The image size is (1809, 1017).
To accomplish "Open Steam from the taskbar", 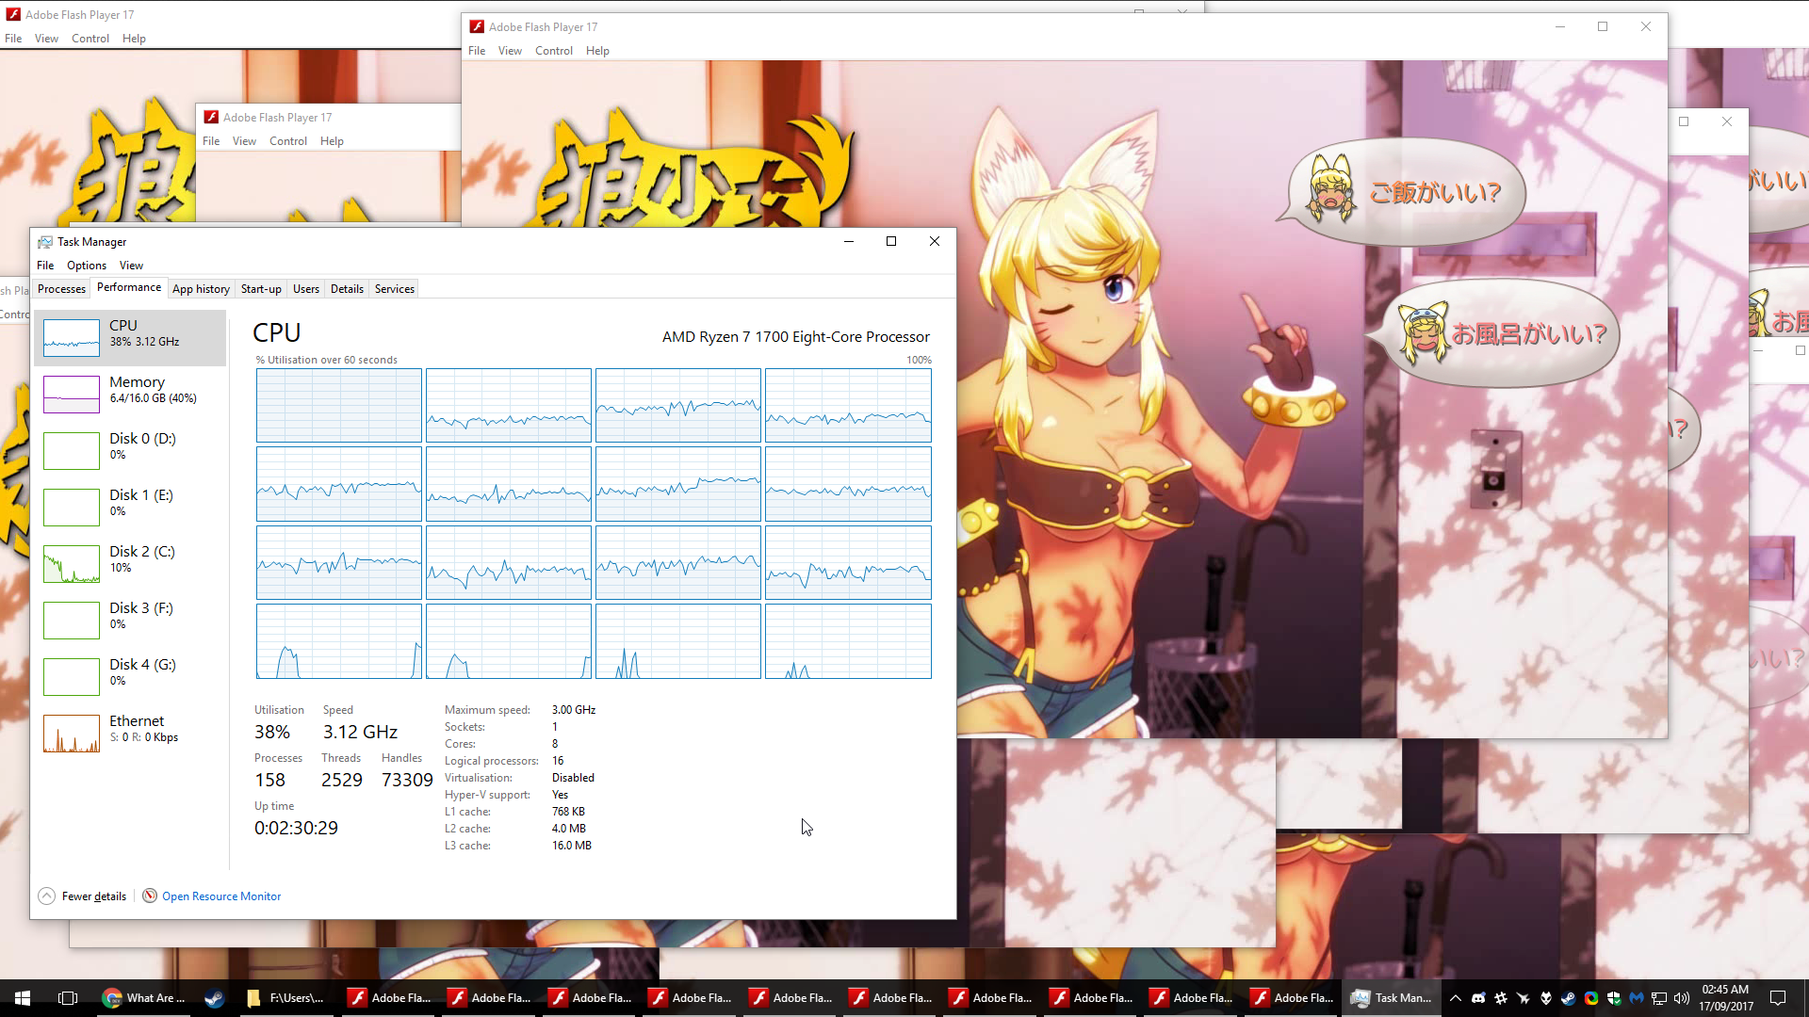I will (x=214, y=998).
